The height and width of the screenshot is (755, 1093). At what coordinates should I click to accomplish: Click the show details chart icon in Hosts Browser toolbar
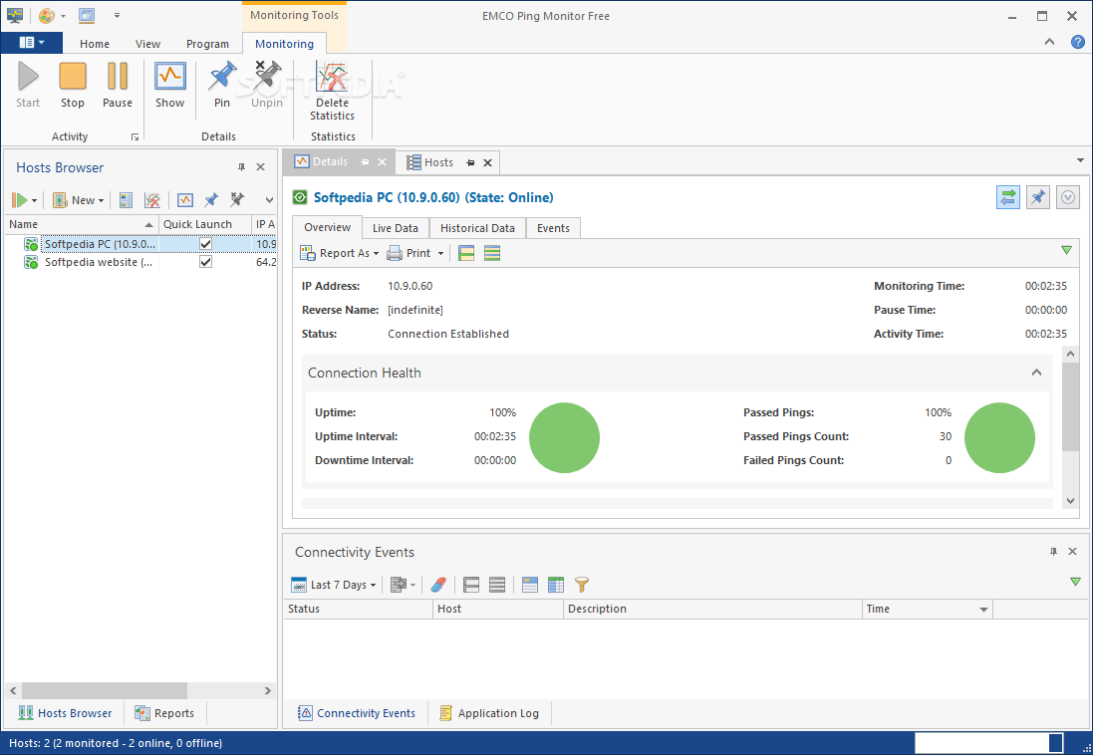click(184, 201)
